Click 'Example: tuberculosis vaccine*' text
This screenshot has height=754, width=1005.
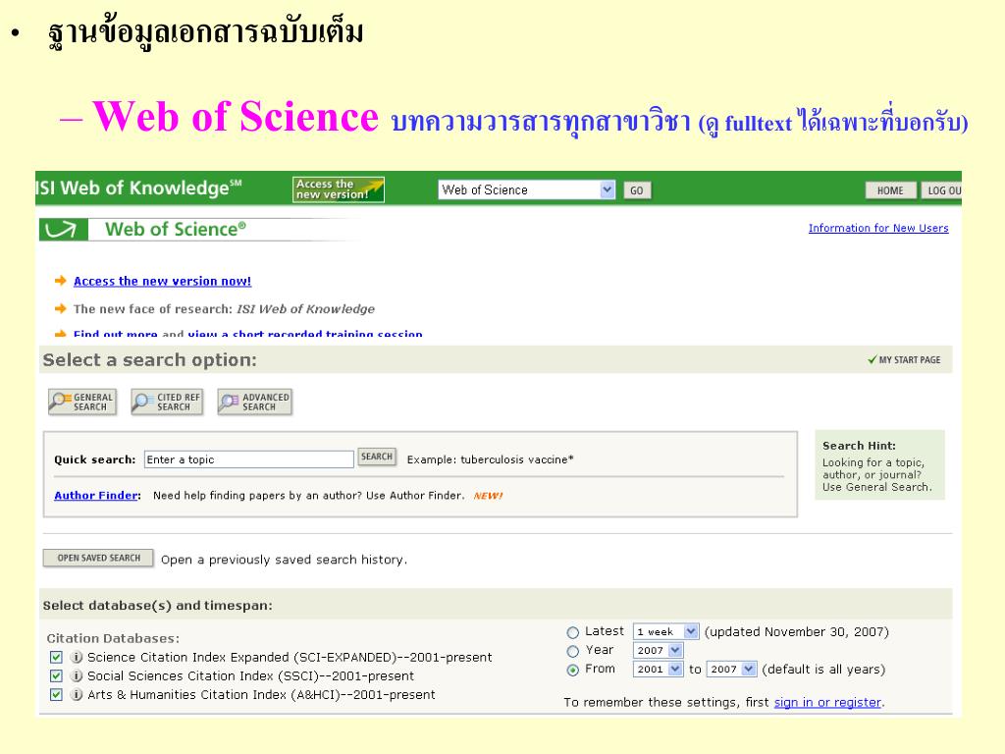(x=491, y=459)
